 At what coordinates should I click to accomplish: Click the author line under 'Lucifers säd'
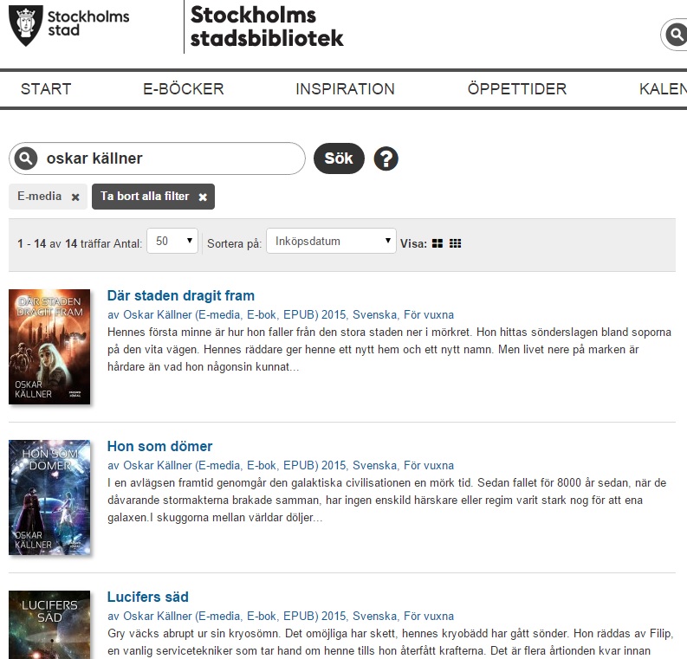pyautogui.click(x=281, y=616)
